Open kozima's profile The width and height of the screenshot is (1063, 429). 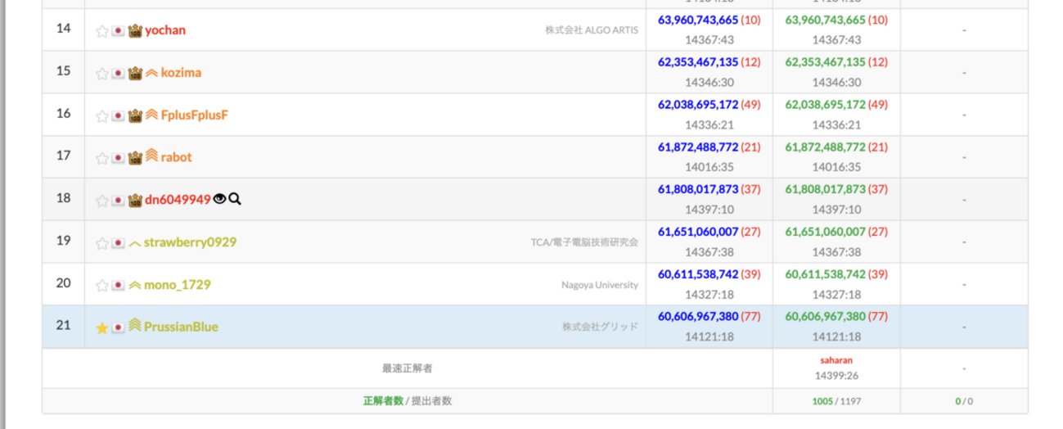(181, 73)
